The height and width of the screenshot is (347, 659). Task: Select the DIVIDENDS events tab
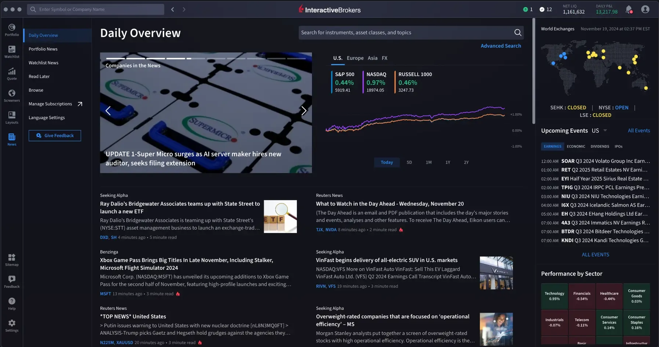point(600,146)
